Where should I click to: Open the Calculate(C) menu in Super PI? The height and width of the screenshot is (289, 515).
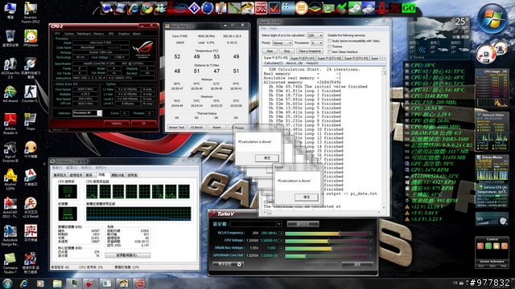tap(273, 63)
